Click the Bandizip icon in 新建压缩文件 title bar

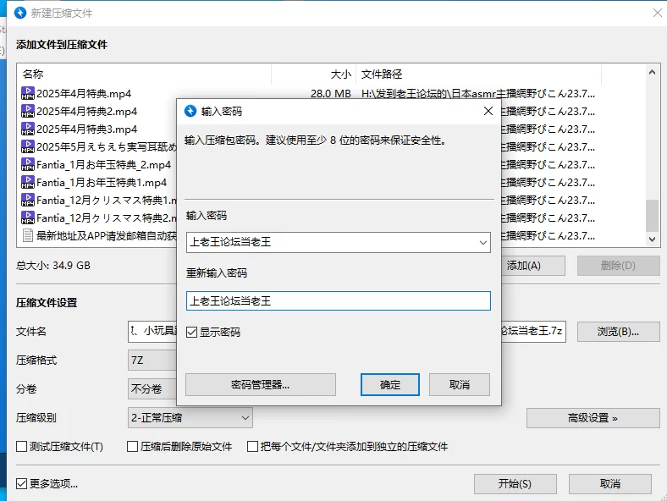point(21,13)
